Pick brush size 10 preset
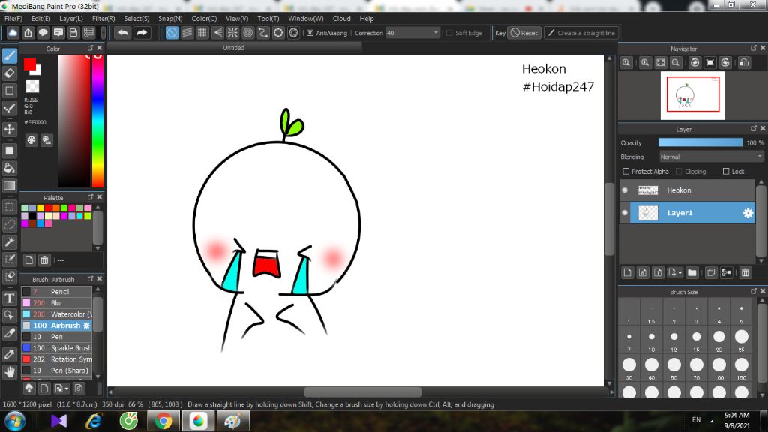This screenshot has height=432, width=768. pyautogui.click(x=652, y=340)
